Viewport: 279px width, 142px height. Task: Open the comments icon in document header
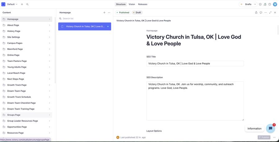pos(261,12)
